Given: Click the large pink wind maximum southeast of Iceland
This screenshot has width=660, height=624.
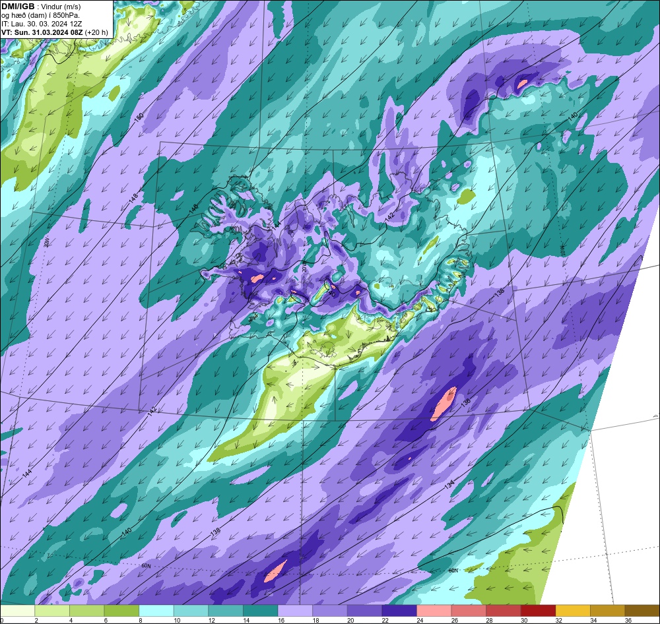Looking at the screenshot, I should [444, 404].
